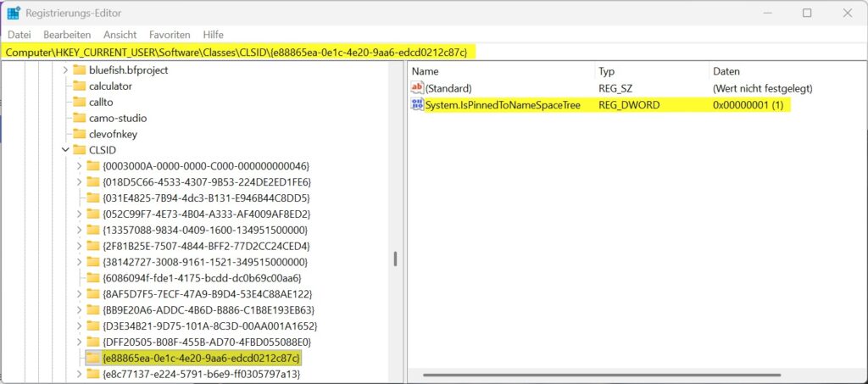Screen dimensions: 868x384
Task: Click folder icon of {018D5C66-4533-4307-9B53-224DE2ED1FE6}
Action: coord(93,182)
